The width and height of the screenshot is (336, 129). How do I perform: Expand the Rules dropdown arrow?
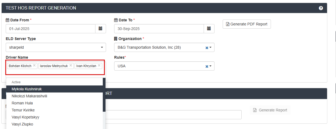click(x=210, y=66)
